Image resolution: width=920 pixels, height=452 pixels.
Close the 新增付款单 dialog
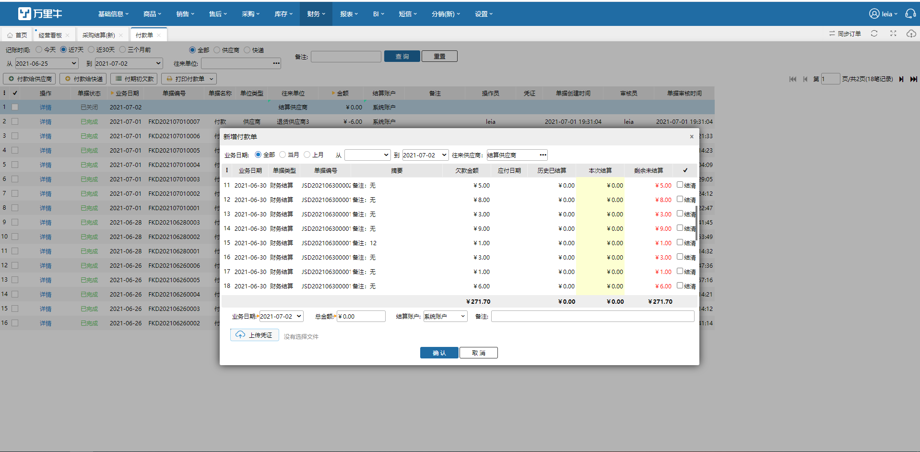coord(692,137)
